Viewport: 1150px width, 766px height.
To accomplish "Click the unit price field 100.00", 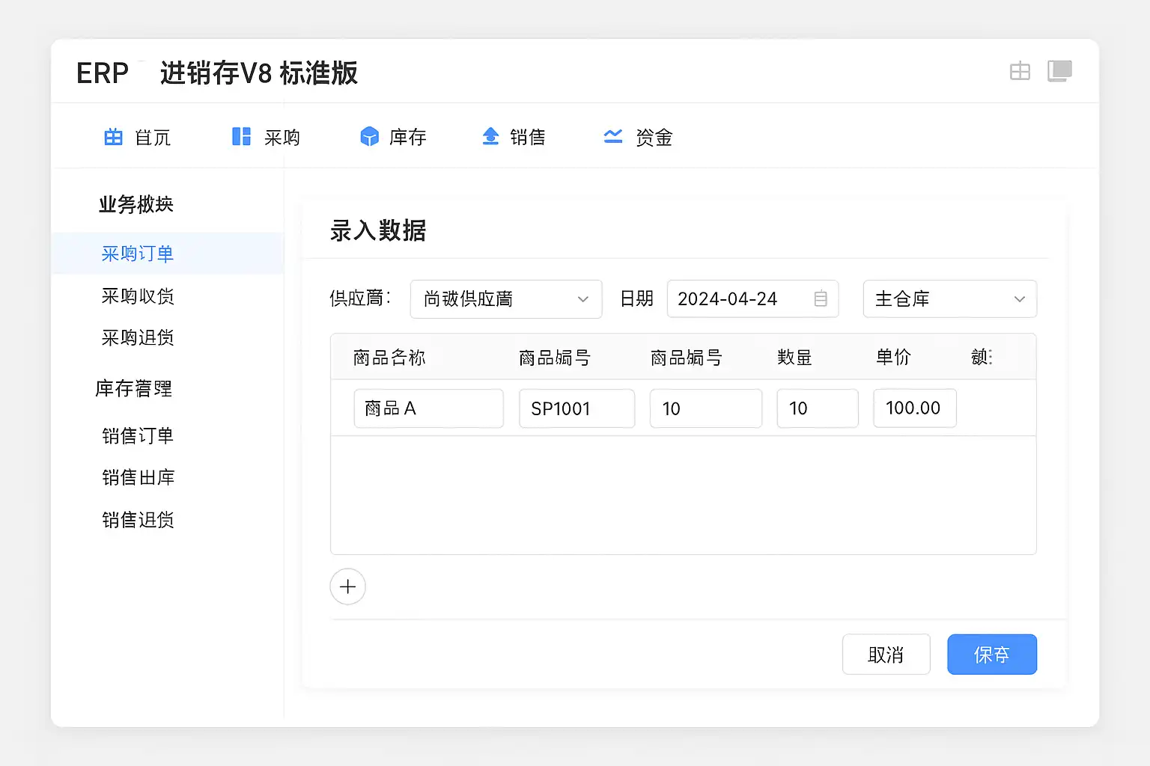I will 914,408.
